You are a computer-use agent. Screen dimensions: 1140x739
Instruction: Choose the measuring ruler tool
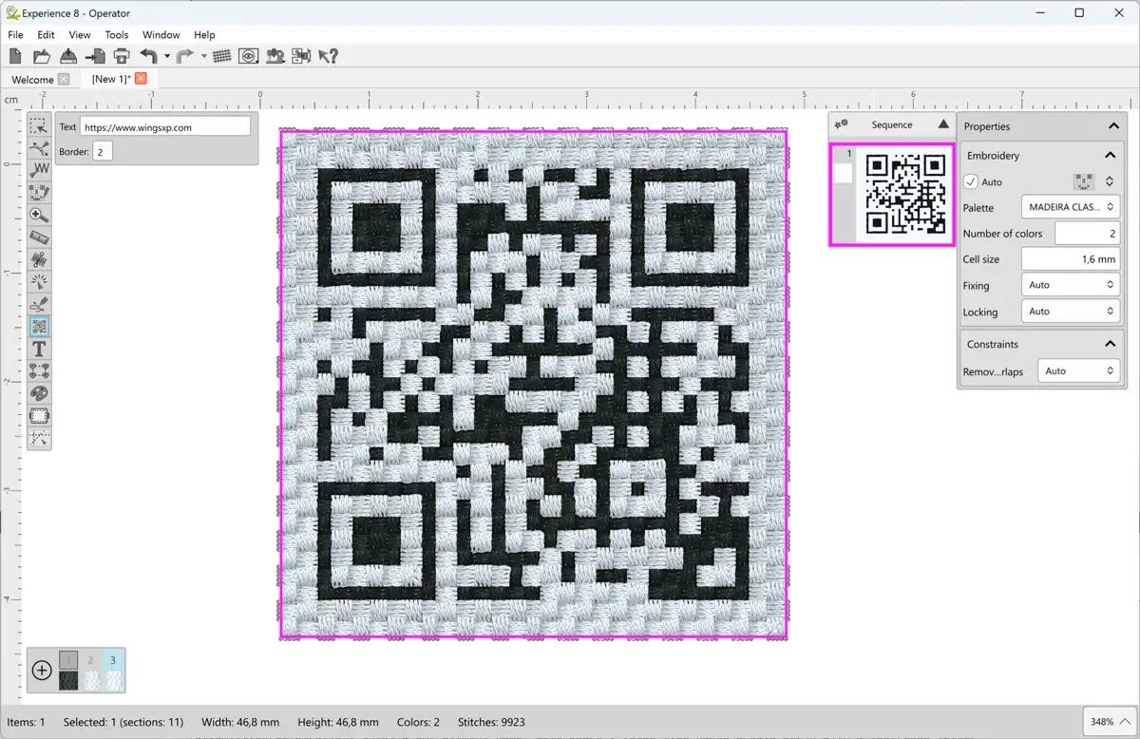(x=39, y=237)
